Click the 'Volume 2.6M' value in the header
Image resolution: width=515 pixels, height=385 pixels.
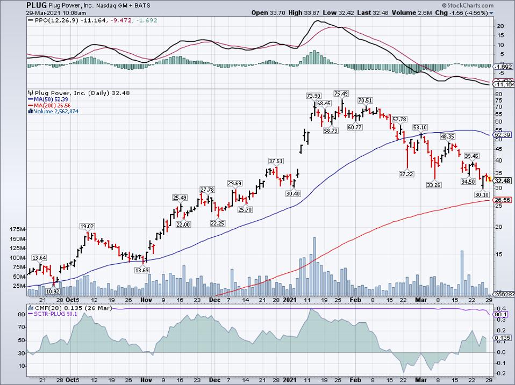[x=412, y=13]
